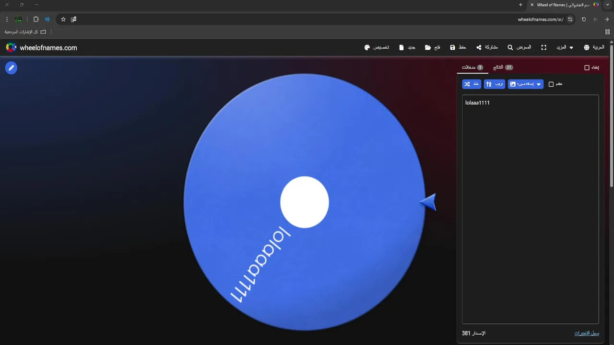Open the changelog link (سجل التغييرات)

(587, 333)
